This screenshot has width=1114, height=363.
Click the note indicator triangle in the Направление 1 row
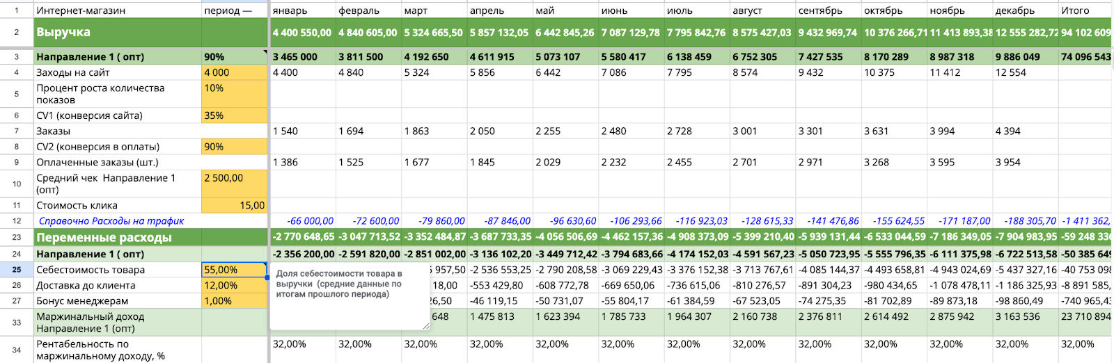(265, 52)
